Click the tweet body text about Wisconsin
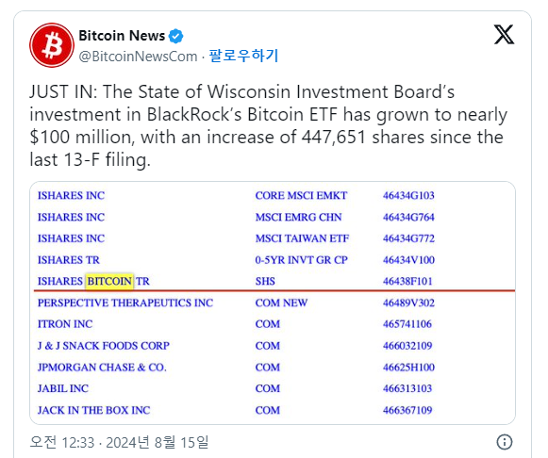The width and height of the screenshot is (548, 458). (x=269, y=125)
